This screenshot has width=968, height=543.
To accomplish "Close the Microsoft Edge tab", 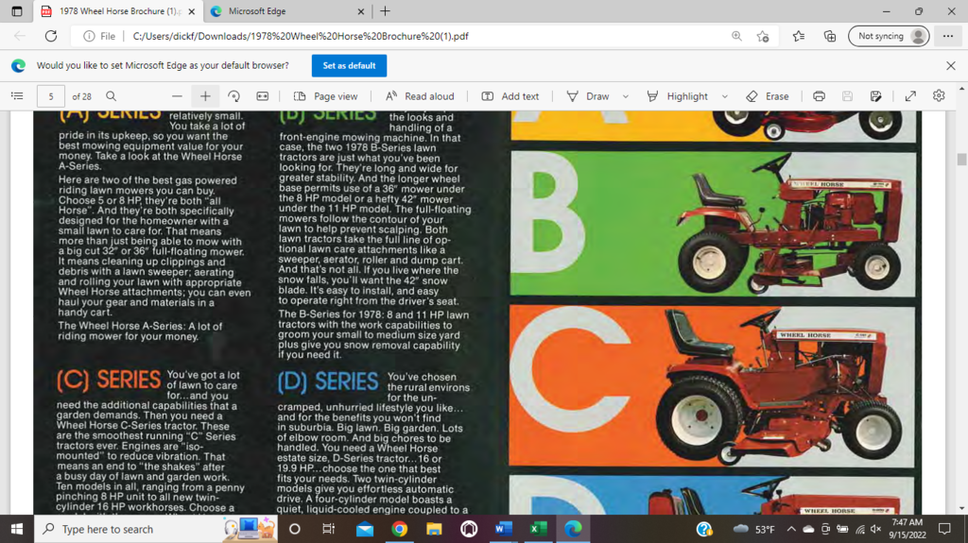I will point(360,11).
